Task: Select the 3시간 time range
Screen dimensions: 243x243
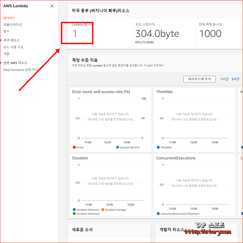Action: point(235,79)
